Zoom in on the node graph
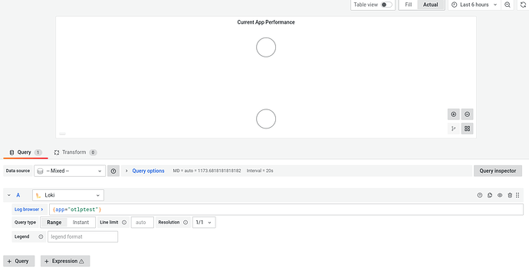The image size is (529, 280). pyautogui.click(x=453, y=115)
